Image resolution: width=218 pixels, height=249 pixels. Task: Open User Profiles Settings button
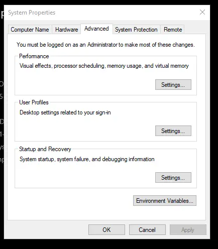[173, 131]
